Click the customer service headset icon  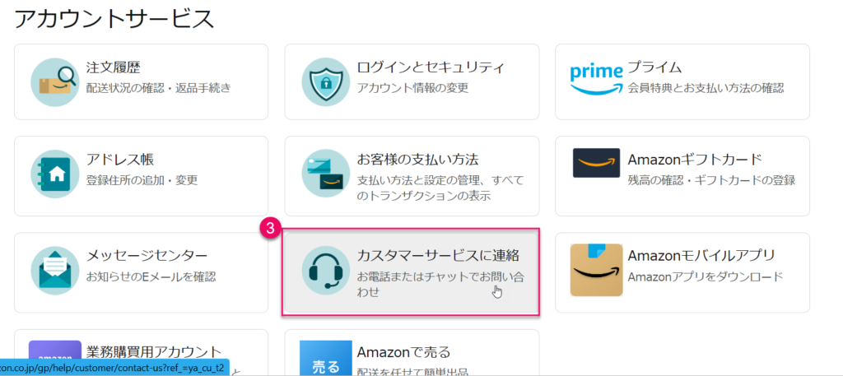click(326, 270)
